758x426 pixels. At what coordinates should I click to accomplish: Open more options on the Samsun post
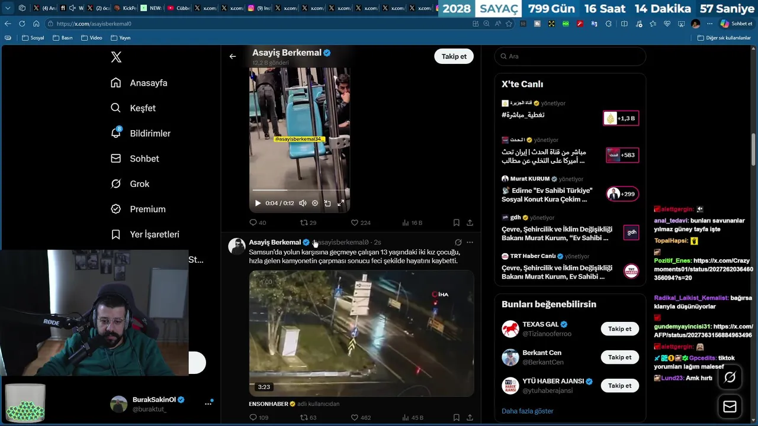click(x=470, y=242)
